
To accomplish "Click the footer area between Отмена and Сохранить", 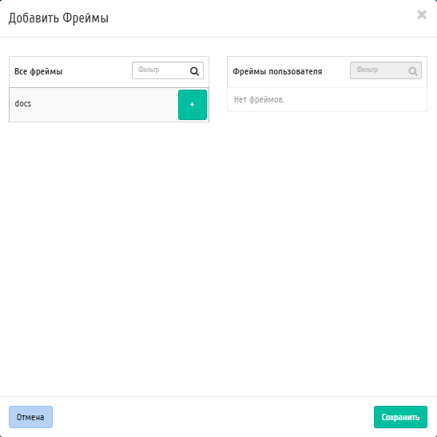I will point(213,417).
